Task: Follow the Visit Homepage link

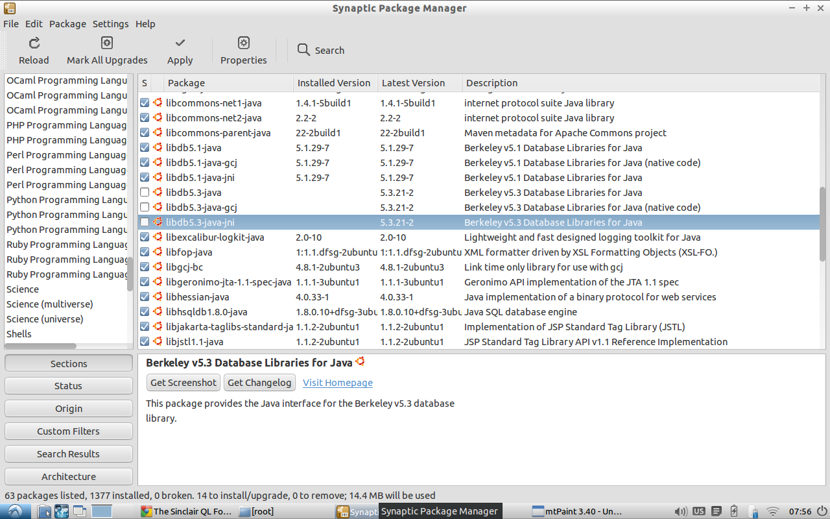Action: [x=338, y=383]
